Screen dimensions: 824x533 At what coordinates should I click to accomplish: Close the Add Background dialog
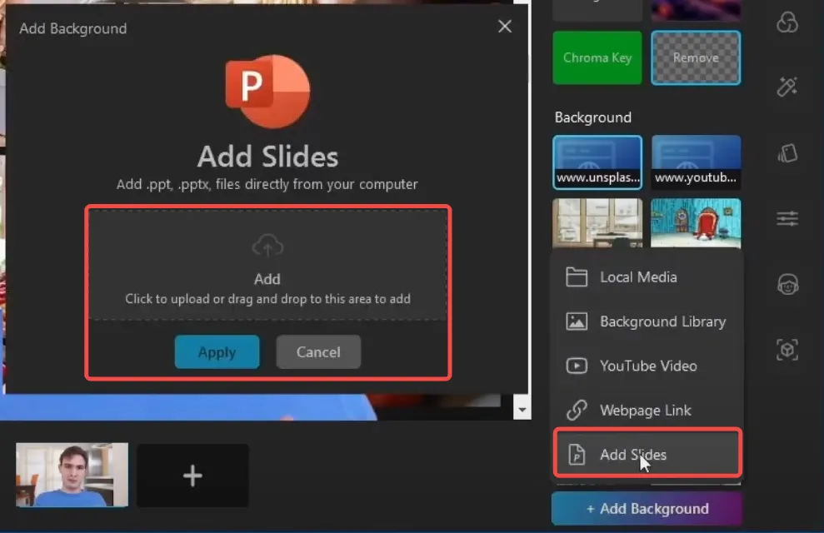click(x=505, y=27)
